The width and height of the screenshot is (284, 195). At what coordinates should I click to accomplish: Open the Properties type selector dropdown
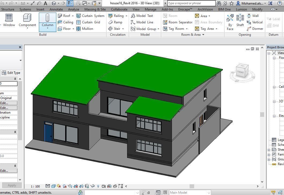click(x=20, y=60)
